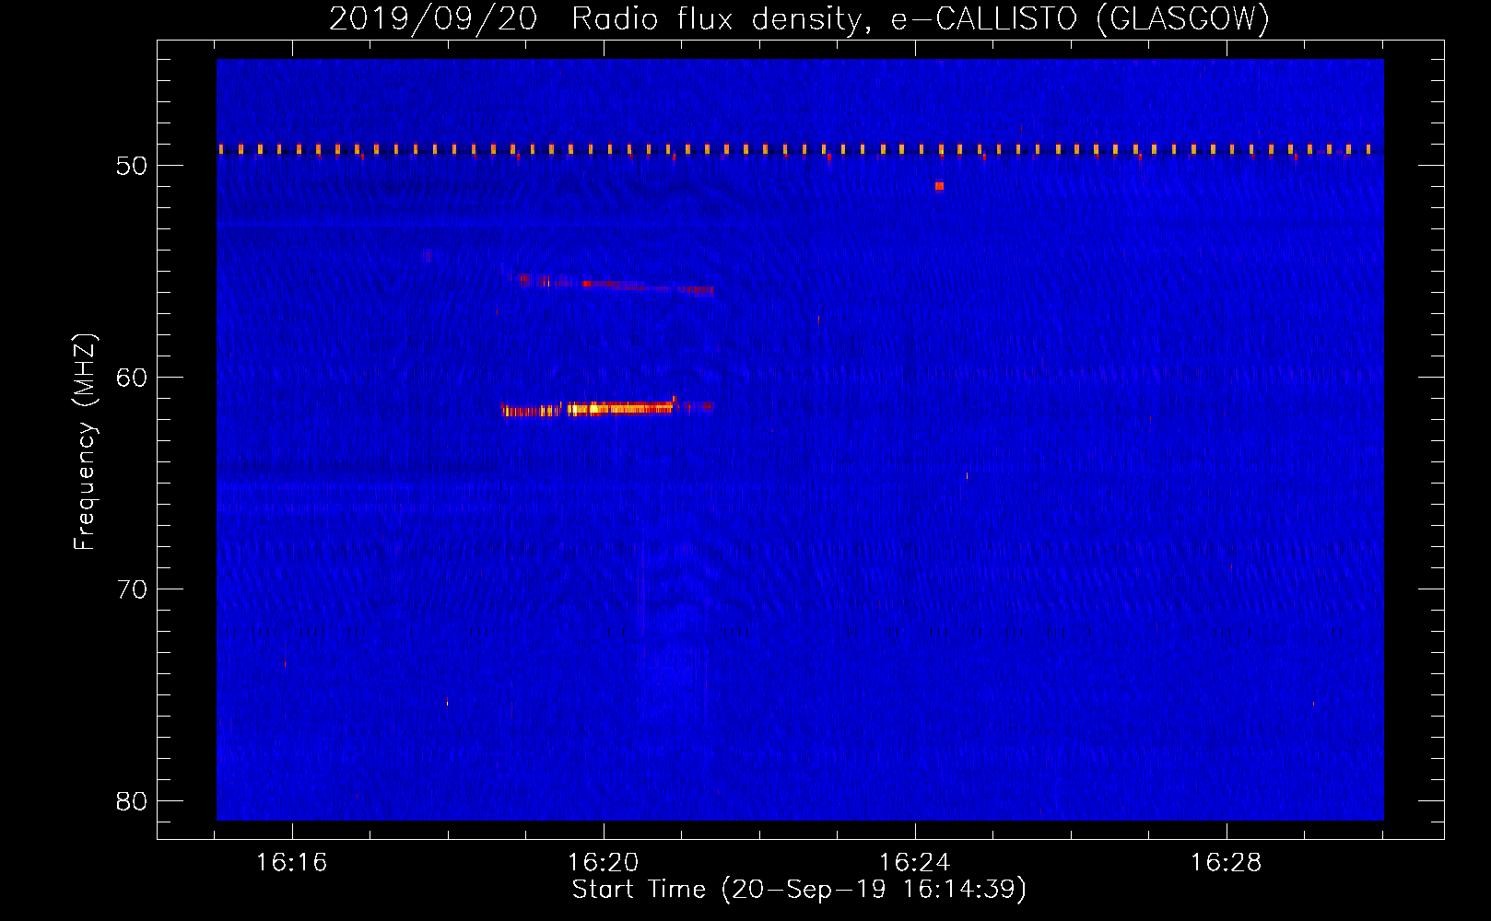Click the bright yellow burst near 61.5 MHz
This screenshot has width=1491, height=921.
click(608, 408)
